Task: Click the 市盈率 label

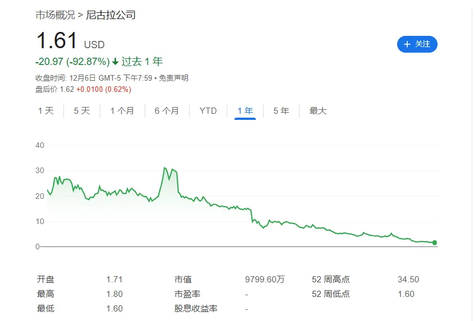Action: pos(187,294)
